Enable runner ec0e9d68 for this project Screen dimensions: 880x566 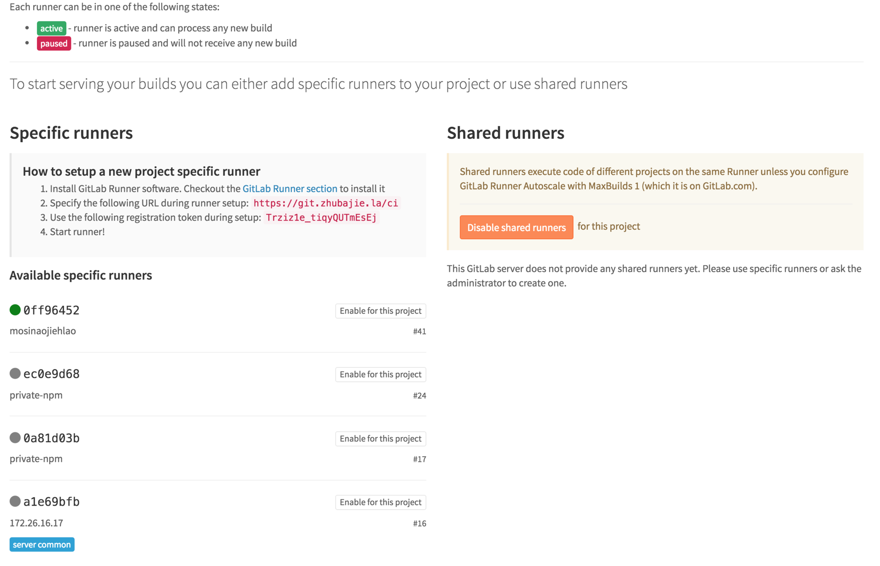tap(380, 374)
